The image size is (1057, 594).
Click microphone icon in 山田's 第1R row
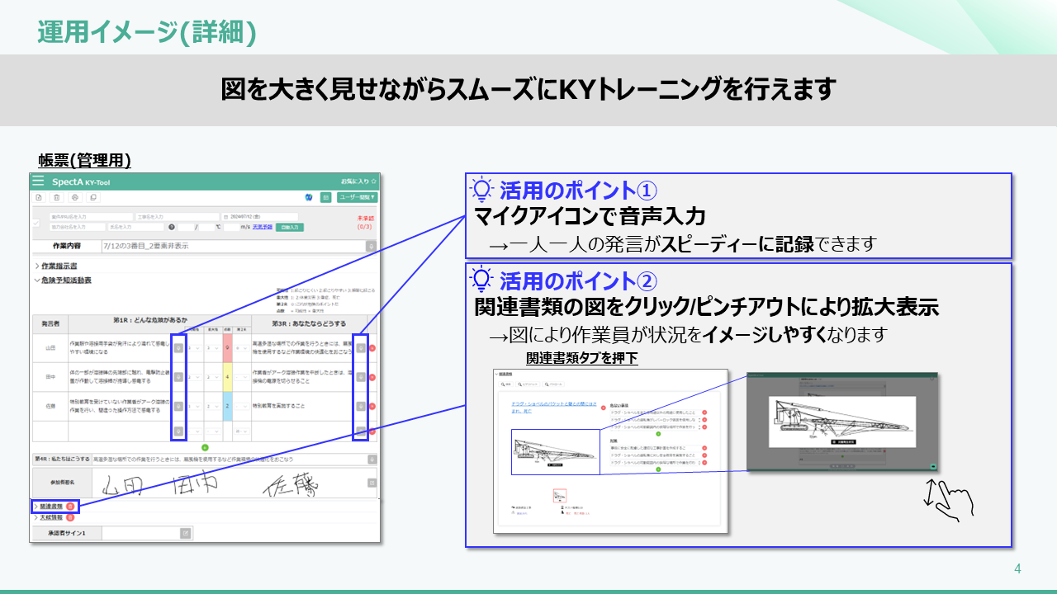pyautogui.click(x=178, y=348)
